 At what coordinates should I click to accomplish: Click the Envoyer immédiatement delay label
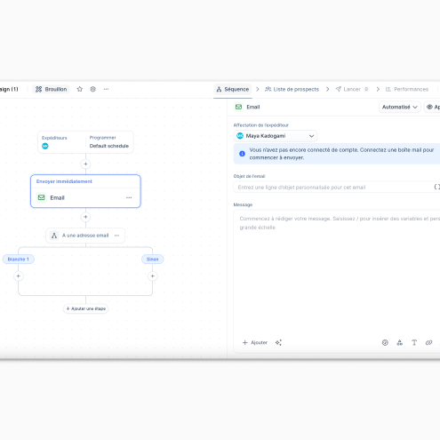[64, 181]
